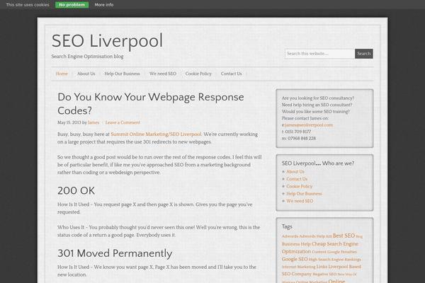Select Leave a Comment link
This screenshot has width=425, height=283.
(123, 122)
